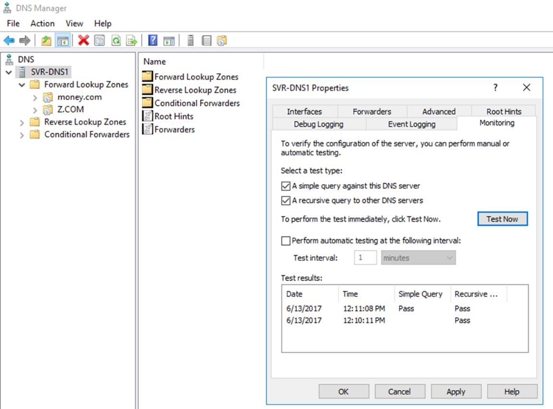
Task: Click the blue Back arrow in toolbar
Action: click(9, 41)
